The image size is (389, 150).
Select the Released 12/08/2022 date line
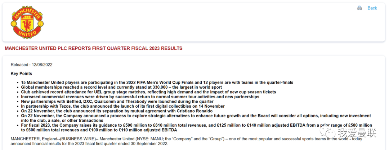click(31, 65)
